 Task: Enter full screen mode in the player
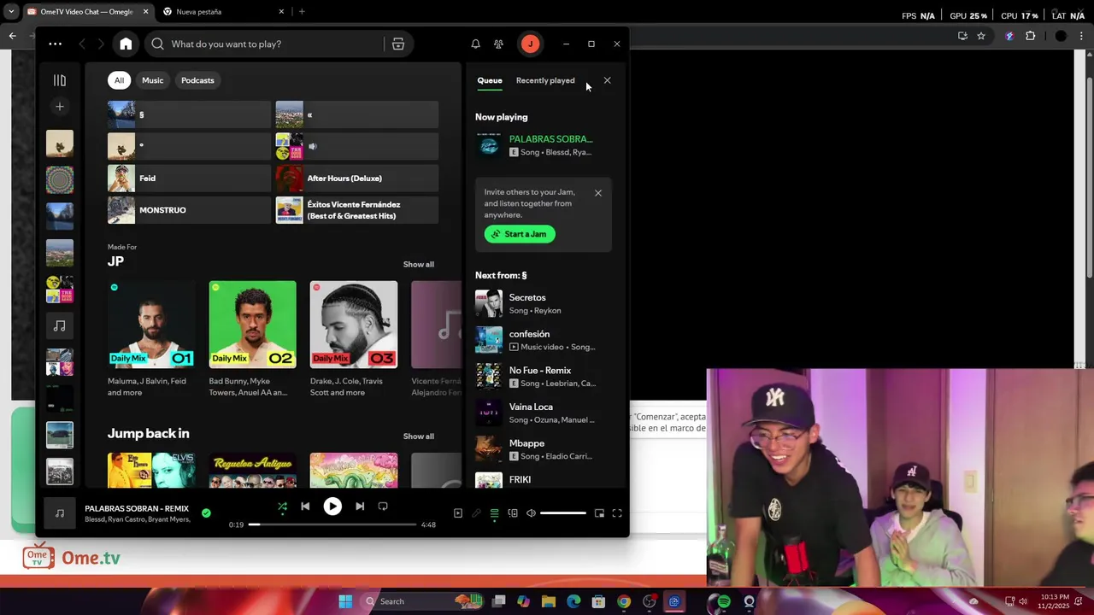pos(617,513)
